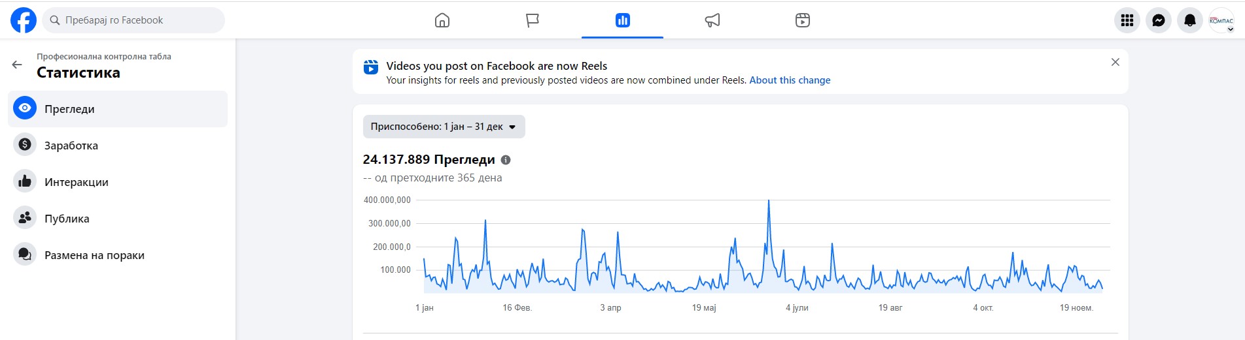Open Messenger chats icon

coord(1158,20)
